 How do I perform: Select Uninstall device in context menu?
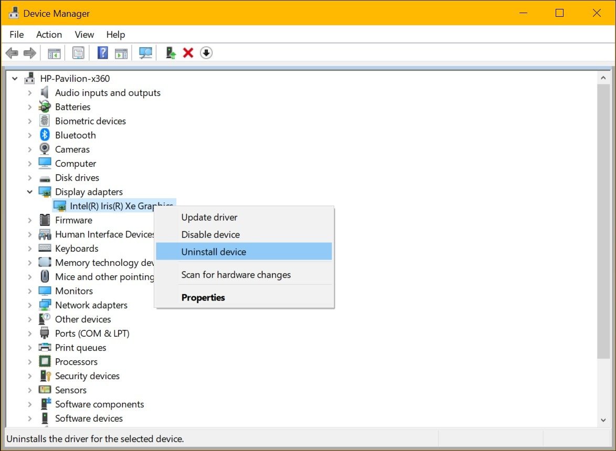pyautogui.click(x=244, y=252)
